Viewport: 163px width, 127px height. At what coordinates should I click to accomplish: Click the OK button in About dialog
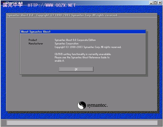(76, 69)
